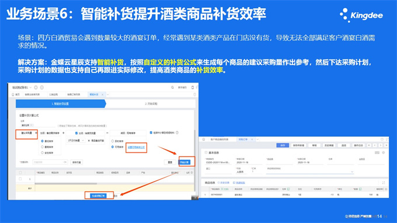Close the 采购订单 tab

(252, 139)
